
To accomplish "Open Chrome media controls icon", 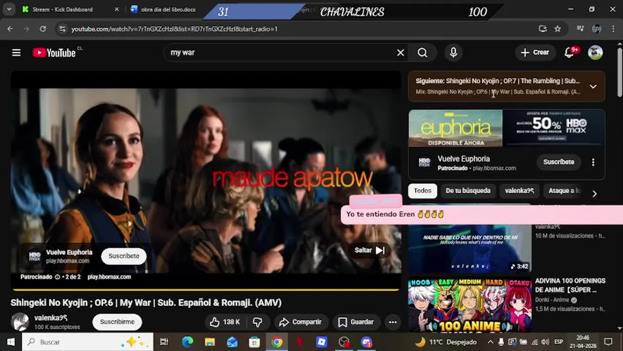I will click(x=580, y=29).
